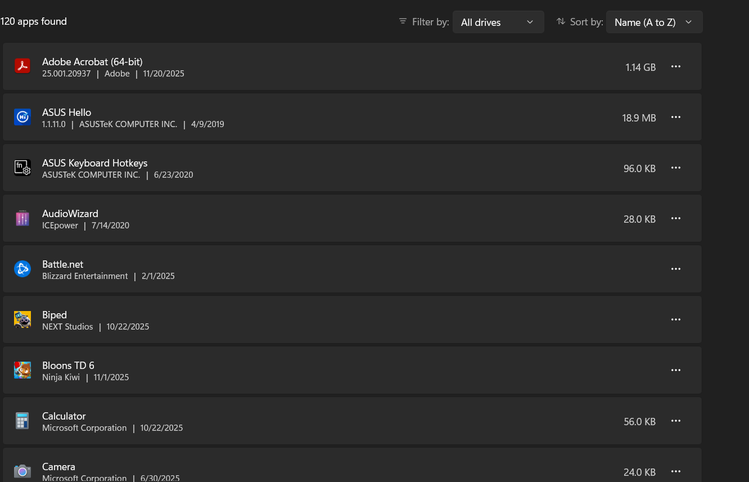Select the Adobe Acrobat (64-bit) name

tap(92, 61)
